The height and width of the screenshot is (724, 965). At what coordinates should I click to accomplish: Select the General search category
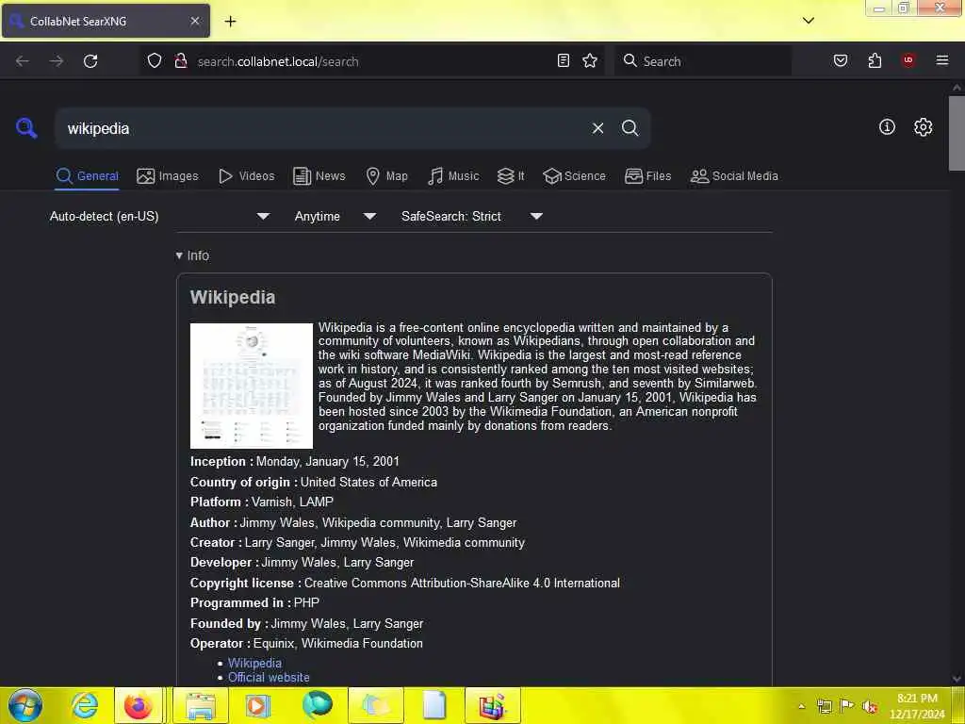tap(87, 176)
